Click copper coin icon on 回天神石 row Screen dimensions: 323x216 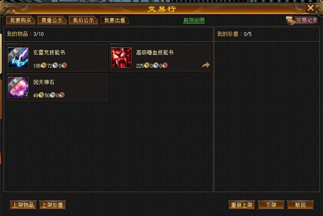(x=62, y=95)
